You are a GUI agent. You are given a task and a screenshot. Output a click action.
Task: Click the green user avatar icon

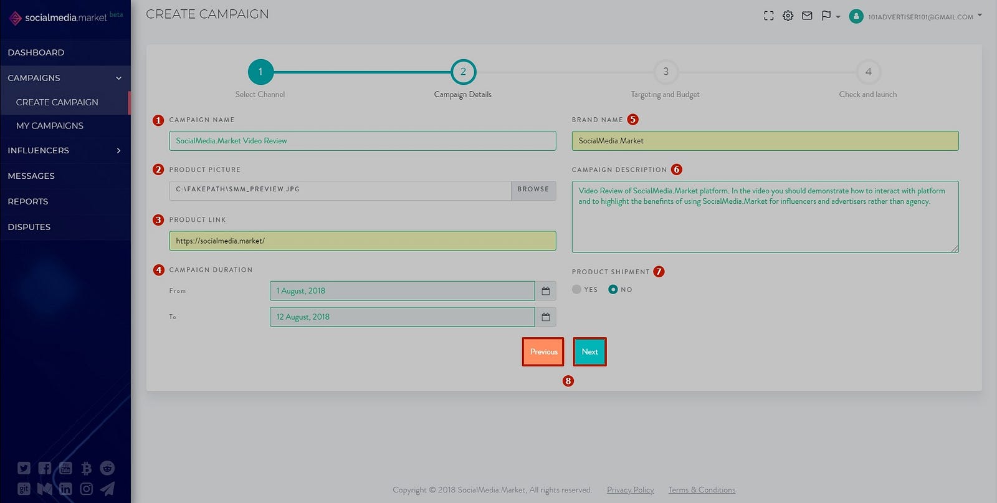(x=856, y=17)
